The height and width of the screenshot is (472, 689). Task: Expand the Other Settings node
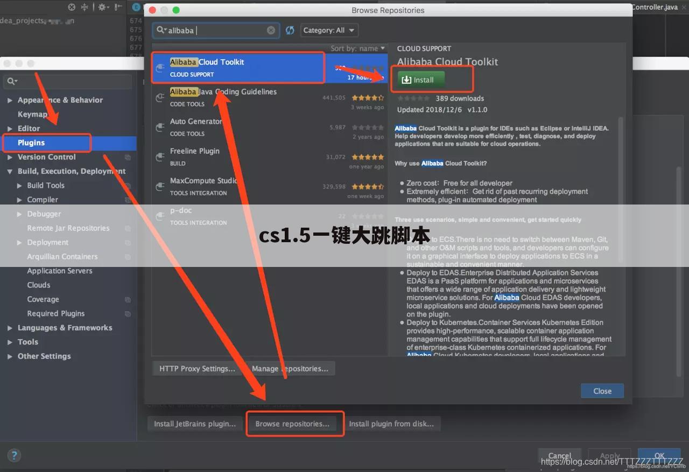(x=10, y=356)
